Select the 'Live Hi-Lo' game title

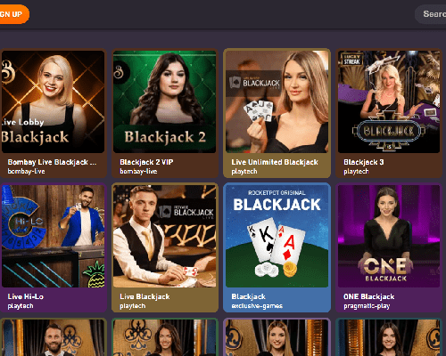point(26,296)
